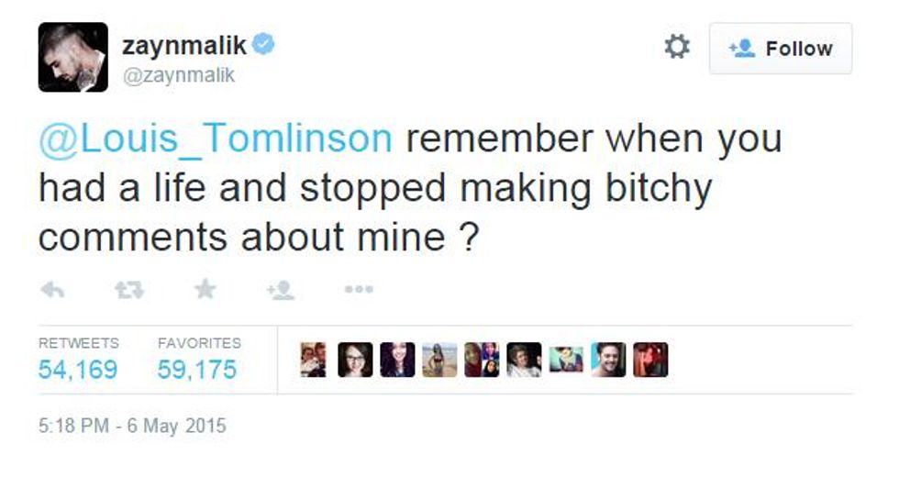This screenshot has height=477, width=899.
Task: Open the @Louis_Tomlinson mention link
Action: [x=216, y=139]
